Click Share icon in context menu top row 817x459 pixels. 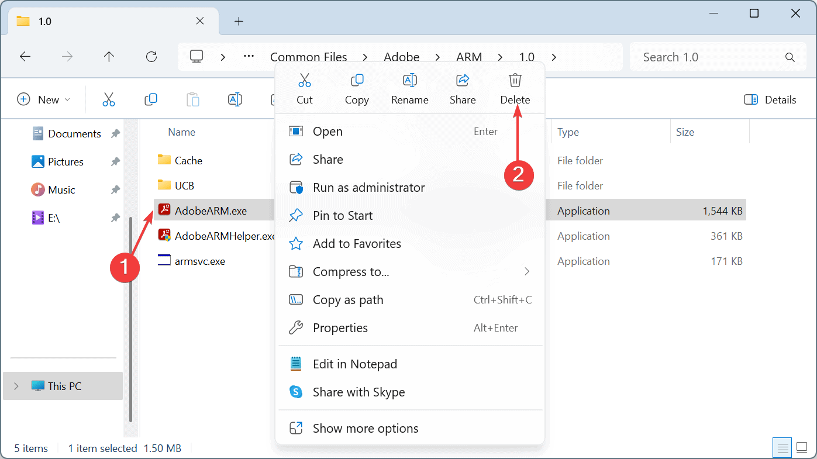[x=463, y=80]
